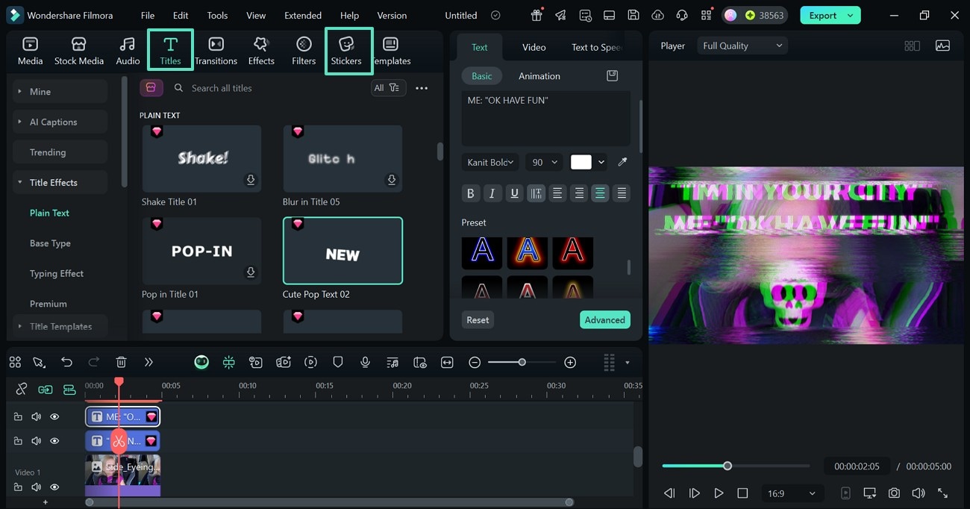Click the select cursor tool in timeline
The height and width of the screenshot is (509, 970).
pos(39,362)
